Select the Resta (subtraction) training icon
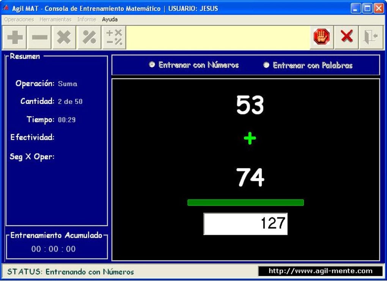The height and width of the screenshot is (281, 387). point(39,37)
